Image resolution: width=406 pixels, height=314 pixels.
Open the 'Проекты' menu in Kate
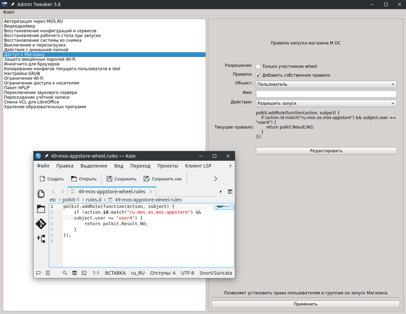click(167, 165)
